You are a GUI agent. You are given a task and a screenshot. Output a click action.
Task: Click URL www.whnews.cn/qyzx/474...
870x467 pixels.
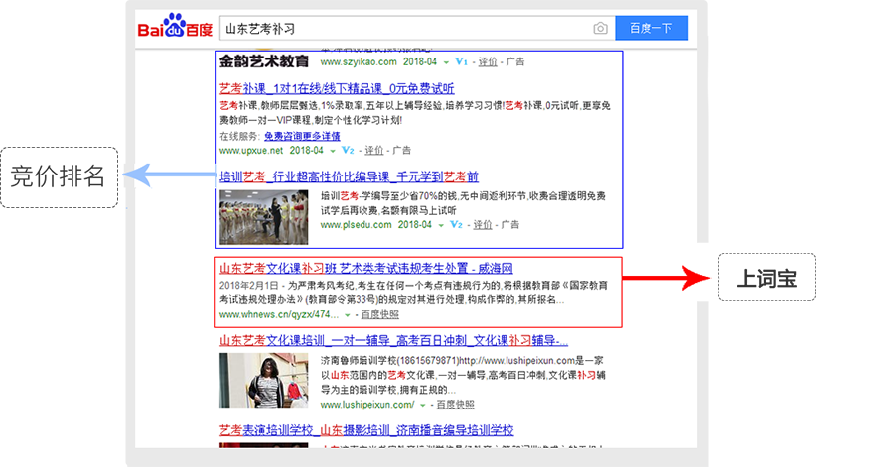(x=278, y=314)
